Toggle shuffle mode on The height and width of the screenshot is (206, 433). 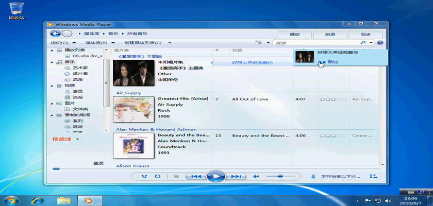click(x=145, y=176)
